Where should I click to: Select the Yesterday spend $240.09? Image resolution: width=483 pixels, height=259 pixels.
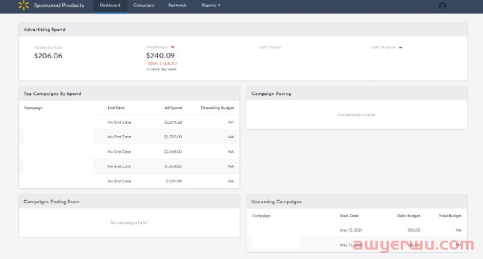[160, 55]
